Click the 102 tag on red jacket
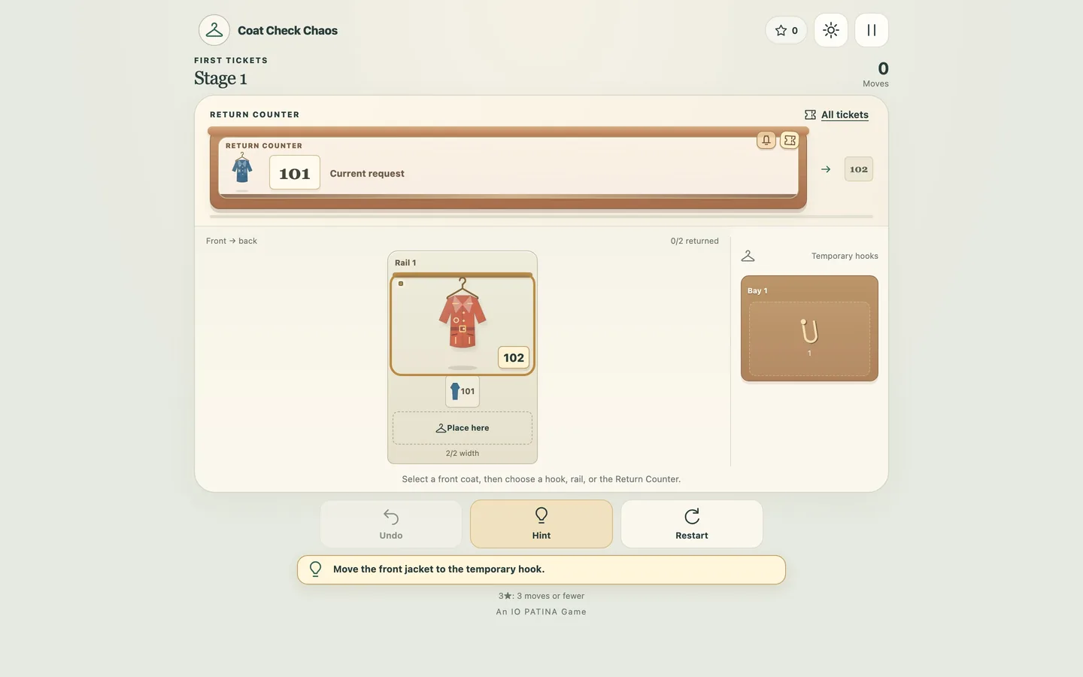Image resolution: width=1083 pixels, height=677 pixels. (x=514, y=357)
